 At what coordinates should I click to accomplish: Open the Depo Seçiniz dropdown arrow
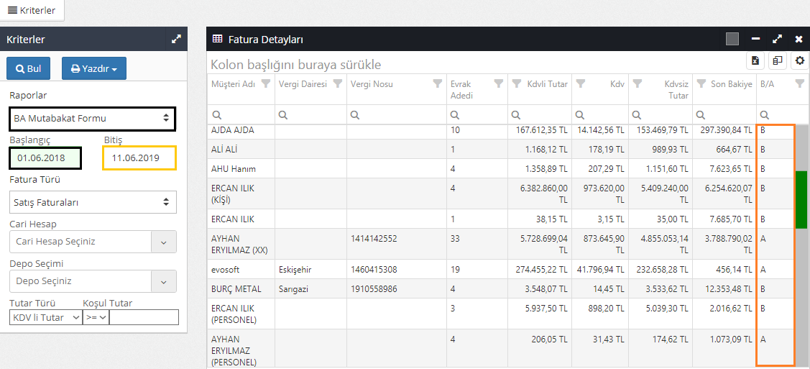coord(164,281)
